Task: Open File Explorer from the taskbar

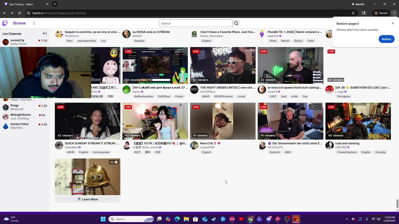Action: click(186, 219)
